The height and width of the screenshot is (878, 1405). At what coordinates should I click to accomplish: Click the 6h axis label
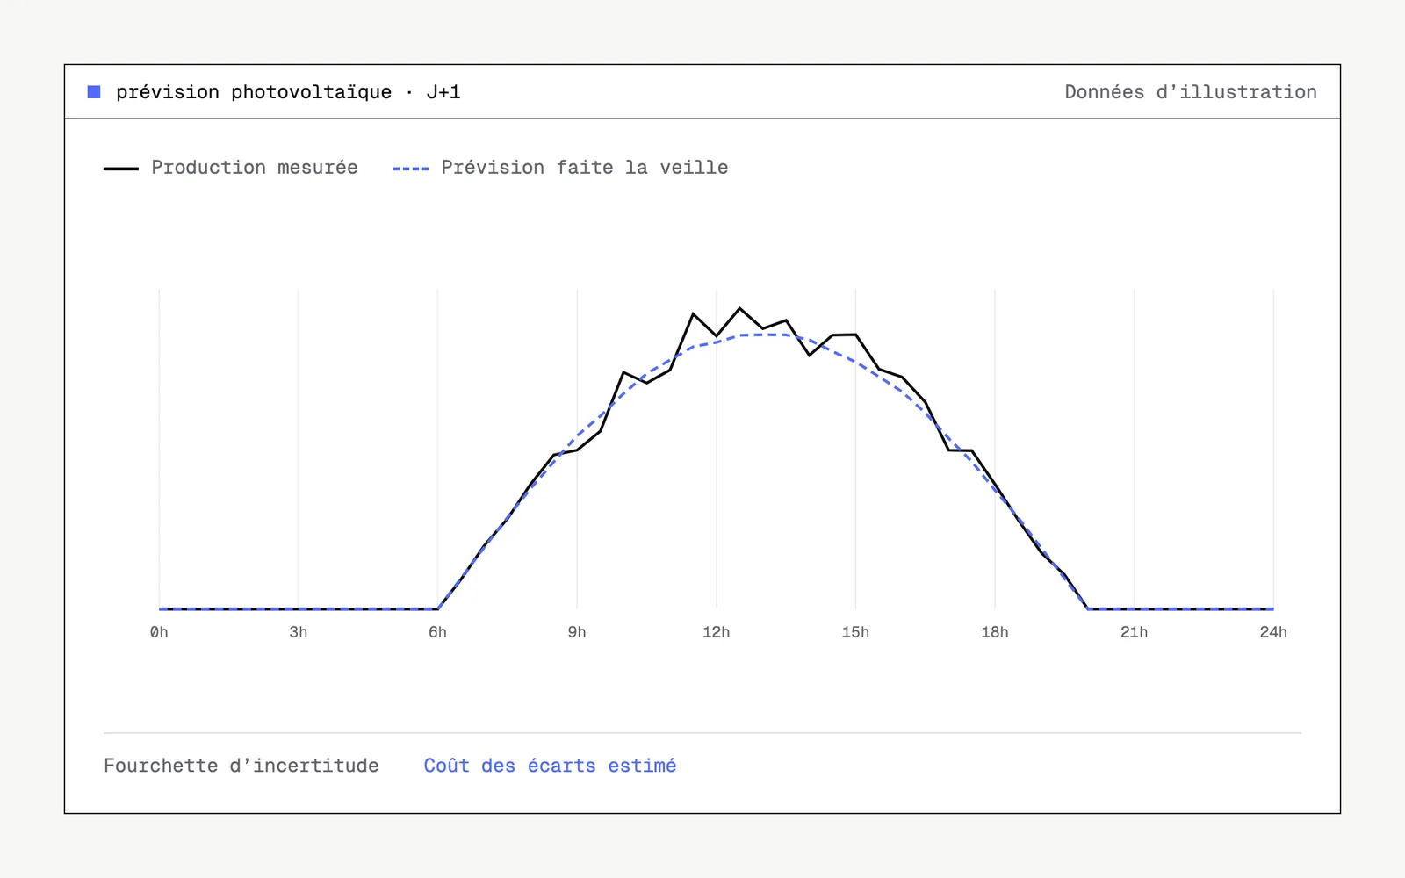tap(437, 632)
